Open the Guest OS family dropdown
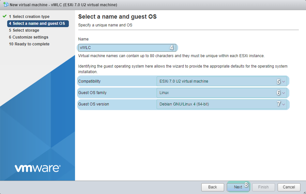The image size is (306, 194). click(222, 93)
